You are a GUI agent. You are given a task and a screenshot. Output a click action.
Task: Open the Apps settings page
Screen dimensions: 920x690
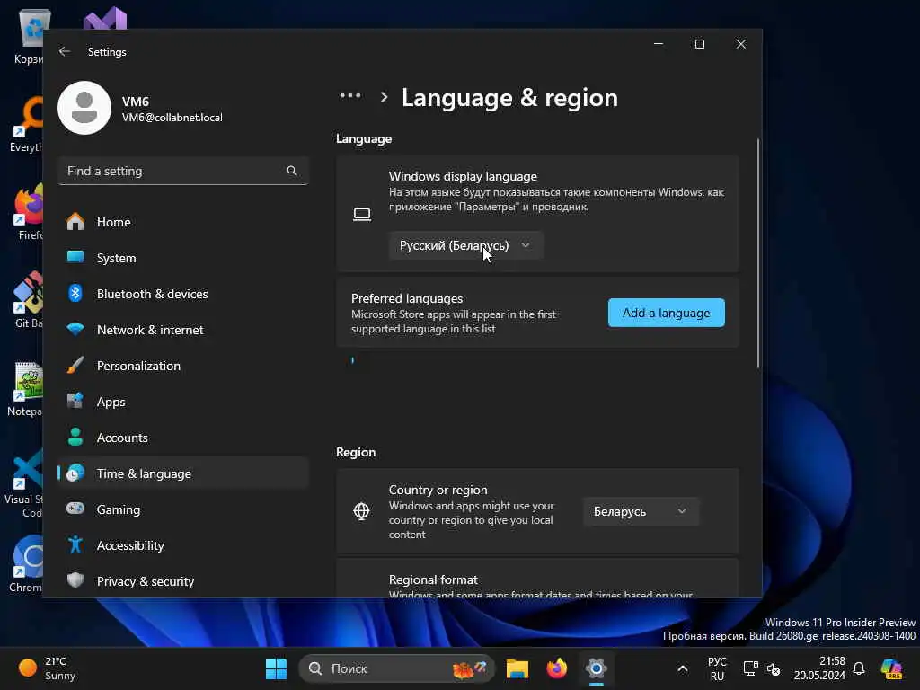[x=183, y=402]
